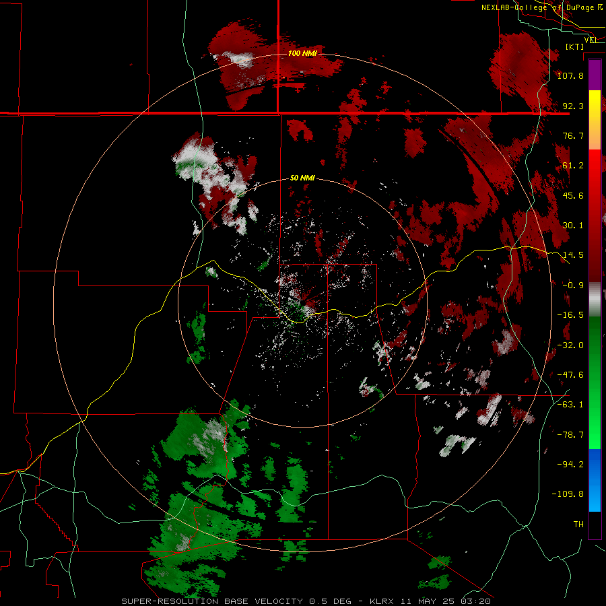Click the KLRX station identifier
The width and height of the screenshot is (606, 606).
point(382,601)
